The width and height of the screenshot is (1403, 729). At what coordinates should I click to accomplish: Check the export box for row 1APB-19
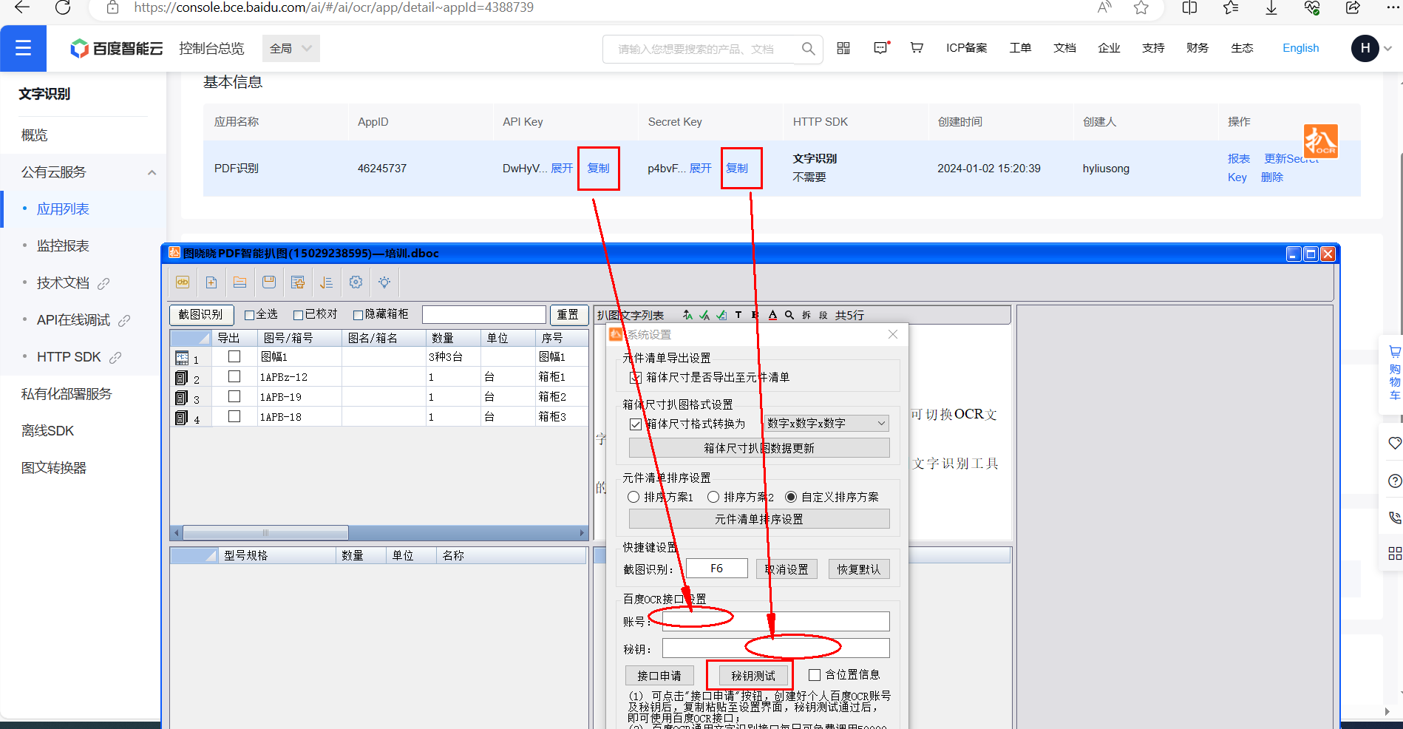point(234,396)
